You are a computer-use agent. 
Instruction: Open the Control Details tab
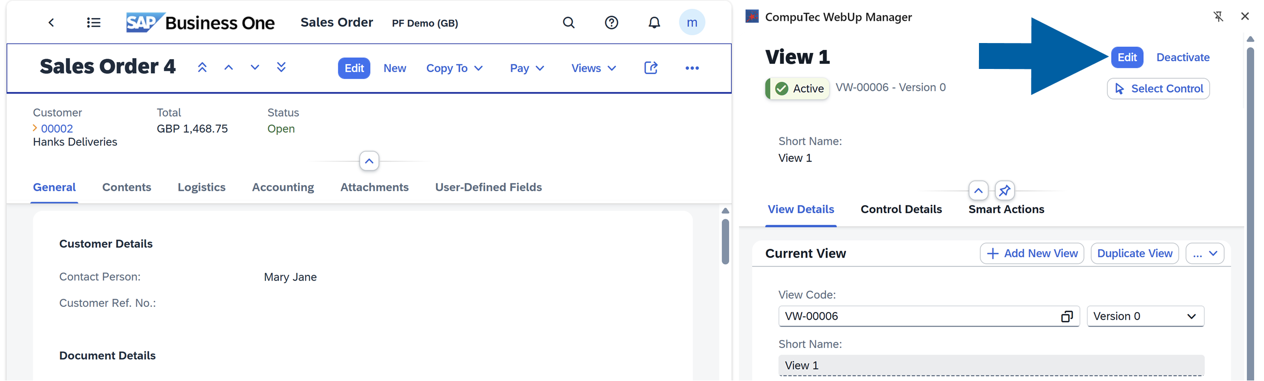901,209
